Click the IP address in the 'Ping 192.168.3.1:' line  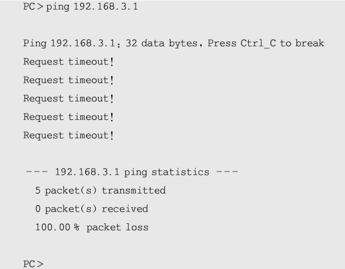83,43
